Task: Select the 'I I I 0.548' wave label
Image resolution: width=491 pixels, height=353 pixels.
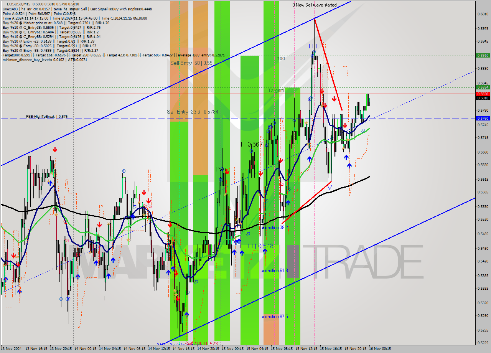Action: pos(260,246)
